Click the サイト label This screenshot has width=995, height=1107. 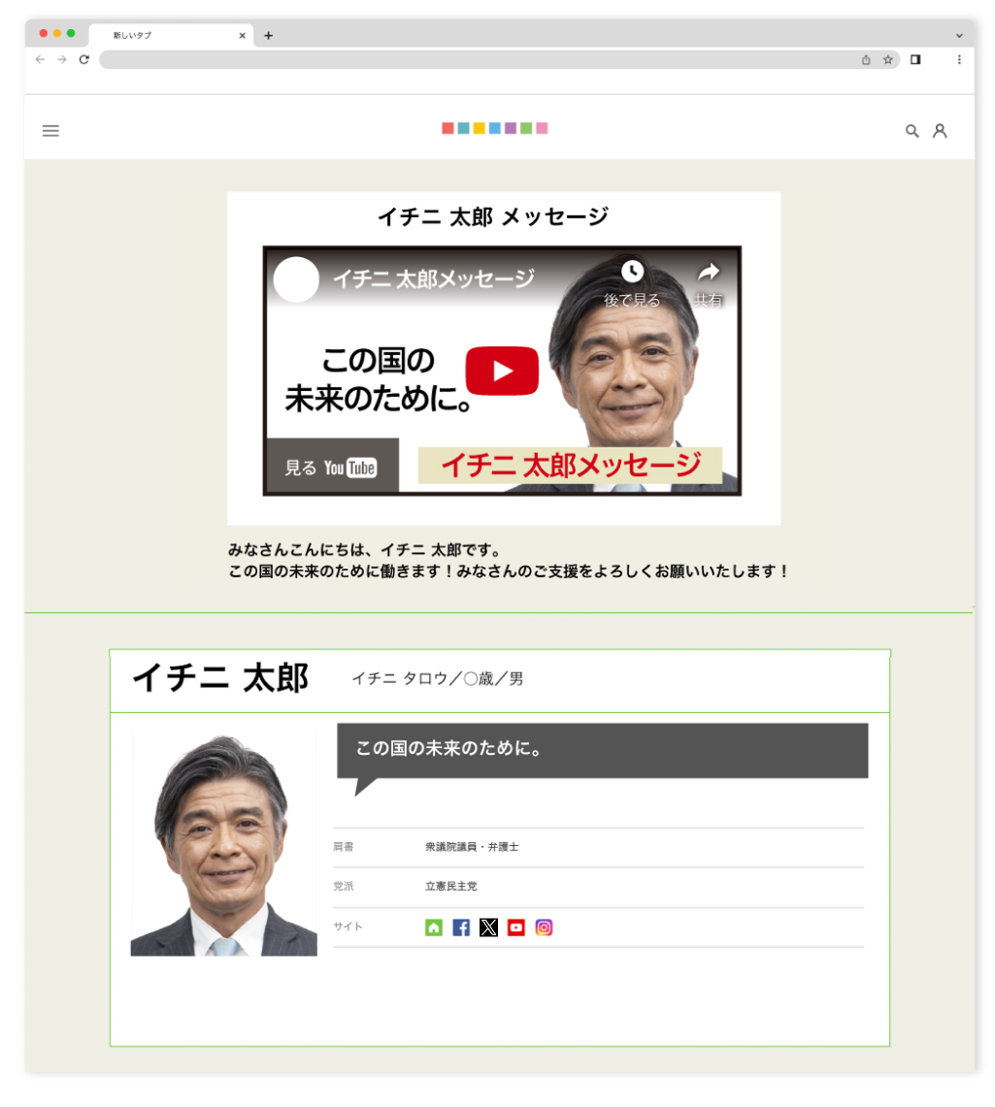[x=348, y=927]
